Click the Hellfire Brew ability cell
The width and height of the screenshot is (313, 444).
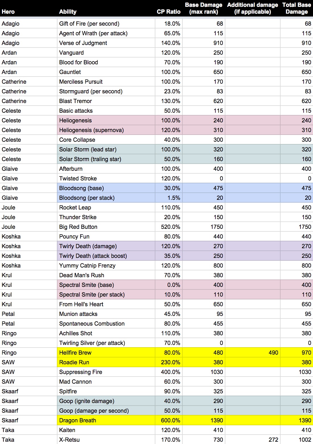pos(106,353)
